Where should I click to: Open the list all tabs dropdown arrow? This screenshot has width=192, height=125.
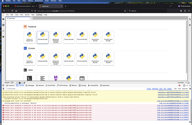171,6
